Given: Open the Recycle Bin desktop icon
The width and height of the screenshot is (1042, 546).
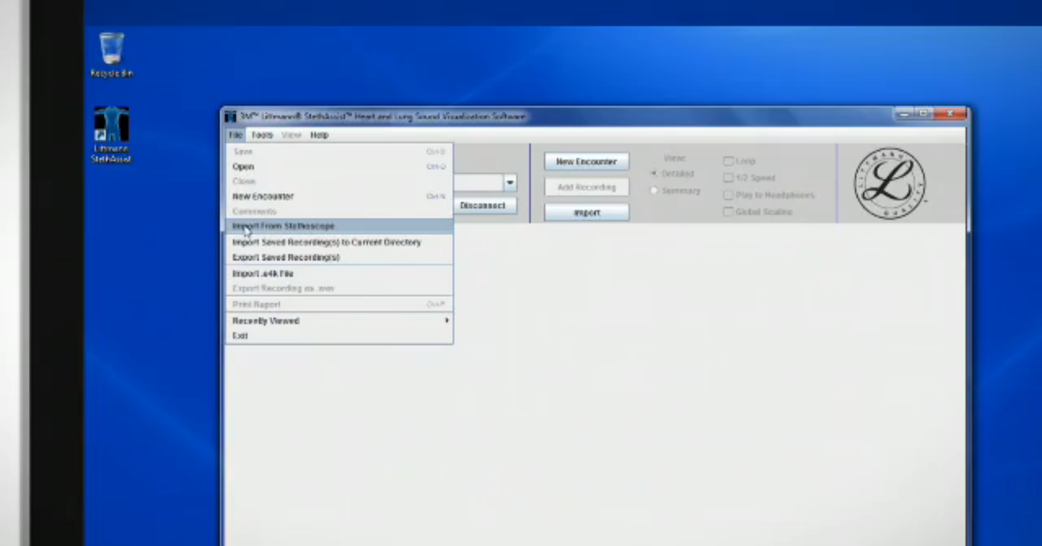Looking at the screenshot, I should tap(112, 55).
